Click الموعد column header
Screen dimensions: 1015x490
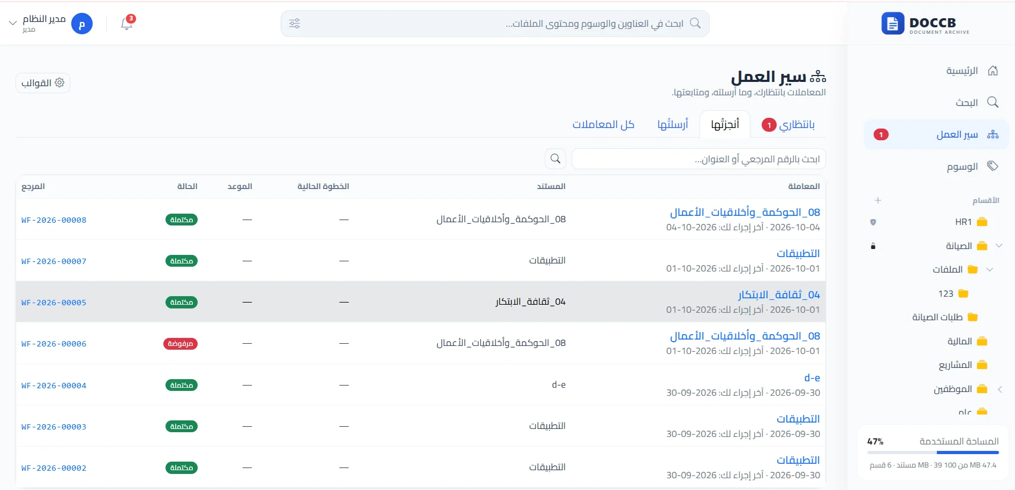239,186
